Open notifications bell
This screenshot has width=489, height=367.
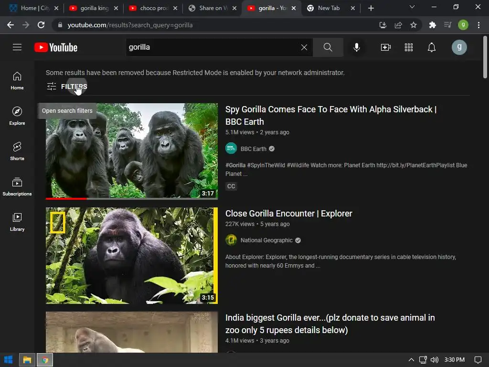[x=432, y=47]
